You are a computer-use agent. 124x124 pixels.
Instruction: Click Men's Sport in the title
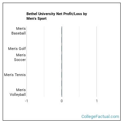tap(37, 18)
